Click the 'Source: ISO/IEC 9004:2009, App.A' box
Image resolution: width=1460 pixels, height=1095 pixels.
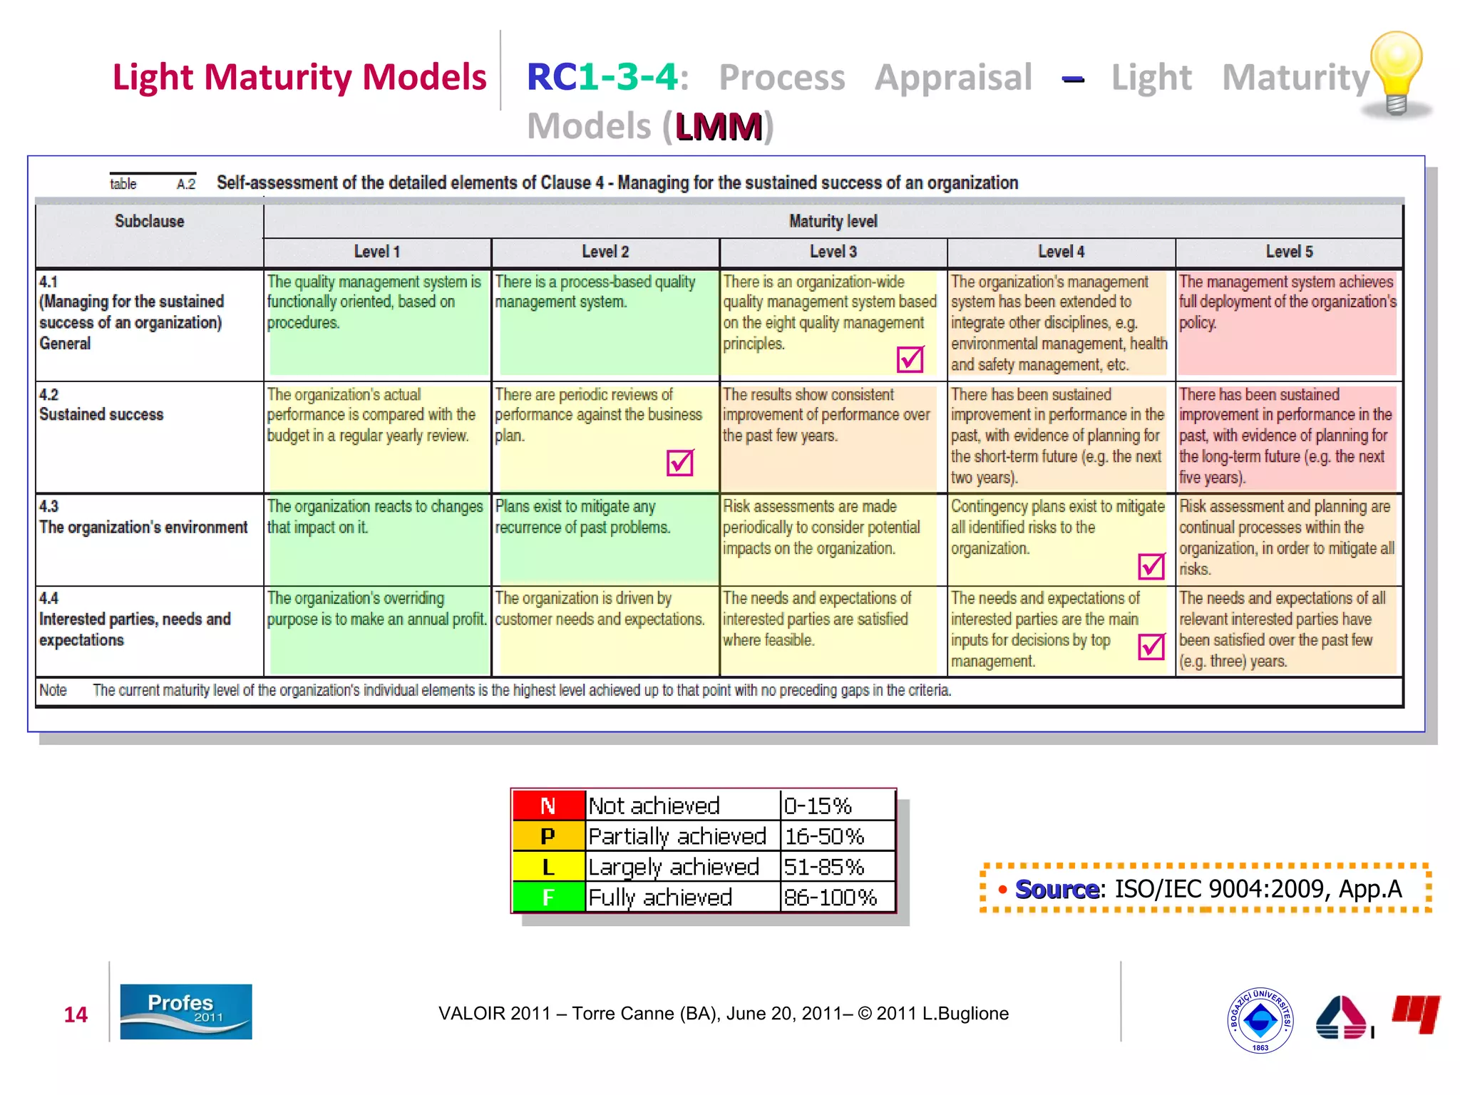click(1205, 888)
